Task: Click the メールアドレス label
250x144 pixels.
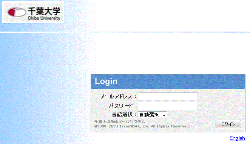Action: click(x=116, y=97)
